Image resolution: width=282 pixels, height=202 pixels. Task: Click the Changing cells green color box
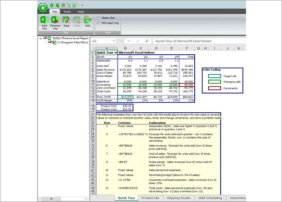(x=214, y=82)
